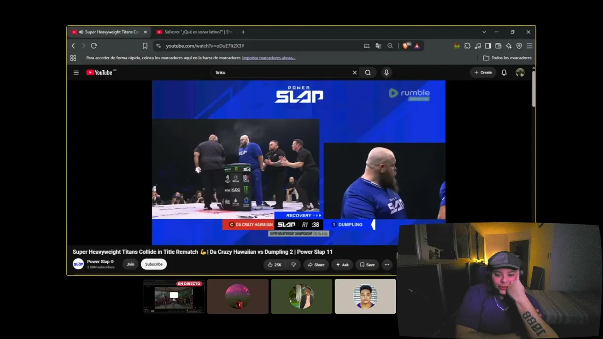Search by voice with microphone button
This screenshot has width=603, height=339.
pos(386,73)
